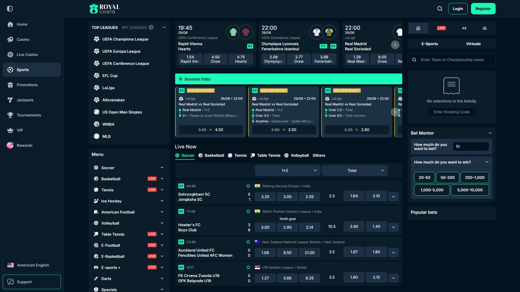
Task: Click Enter Booking Code button
Action: point(451,112)
